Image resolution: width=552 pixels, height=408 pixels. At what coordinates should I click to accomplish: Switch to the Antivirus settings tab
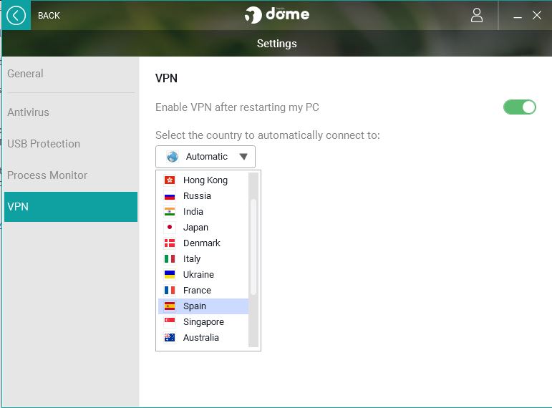click(28, 112)
